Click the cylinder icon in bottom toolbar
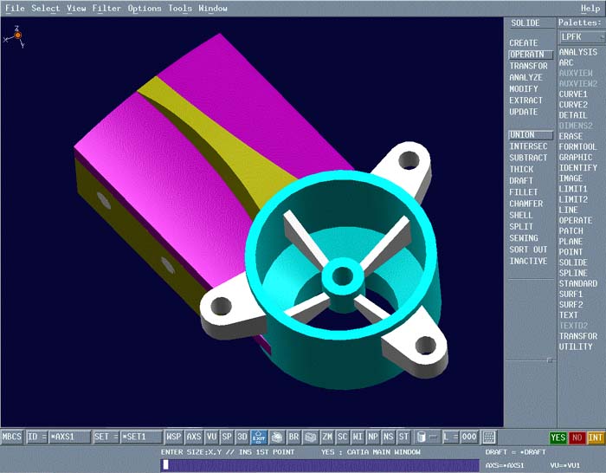Screen dimensions: 606x473 (421, 437)
